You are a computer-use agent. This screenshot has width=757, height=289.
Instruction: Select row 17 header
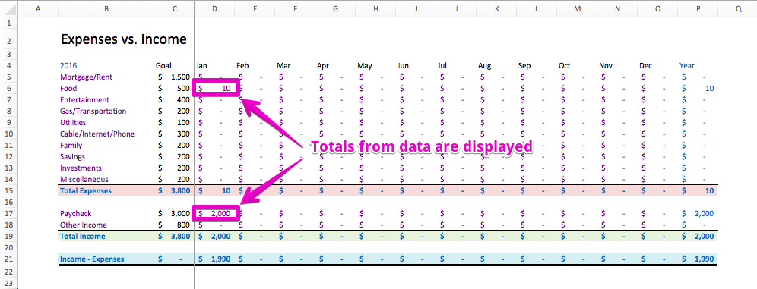(x=9, y=213)
